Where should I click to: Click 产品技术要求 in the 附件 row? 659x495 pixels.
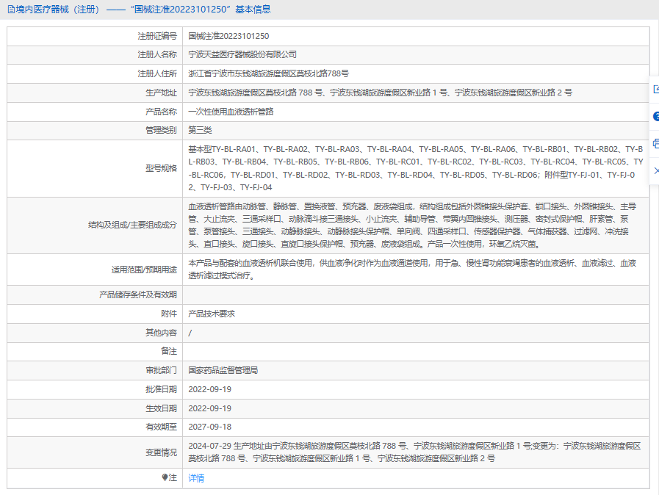pos(212,314)
